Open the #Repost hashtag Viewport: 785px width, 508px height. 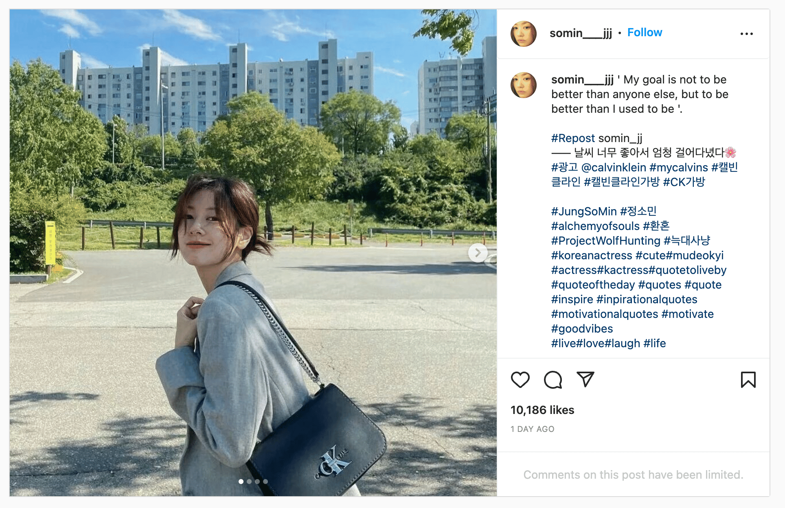click(573, 138)
